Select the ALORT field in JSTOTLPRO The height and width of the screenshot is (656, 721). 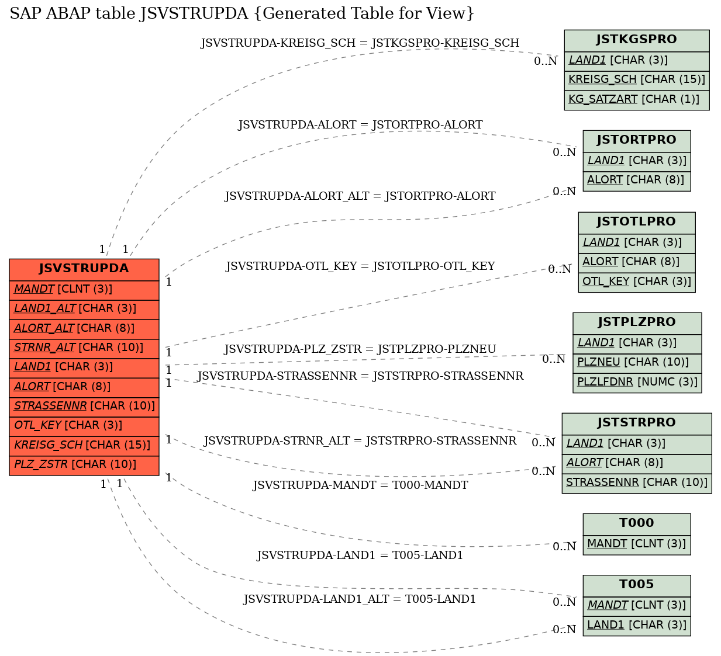637,262
